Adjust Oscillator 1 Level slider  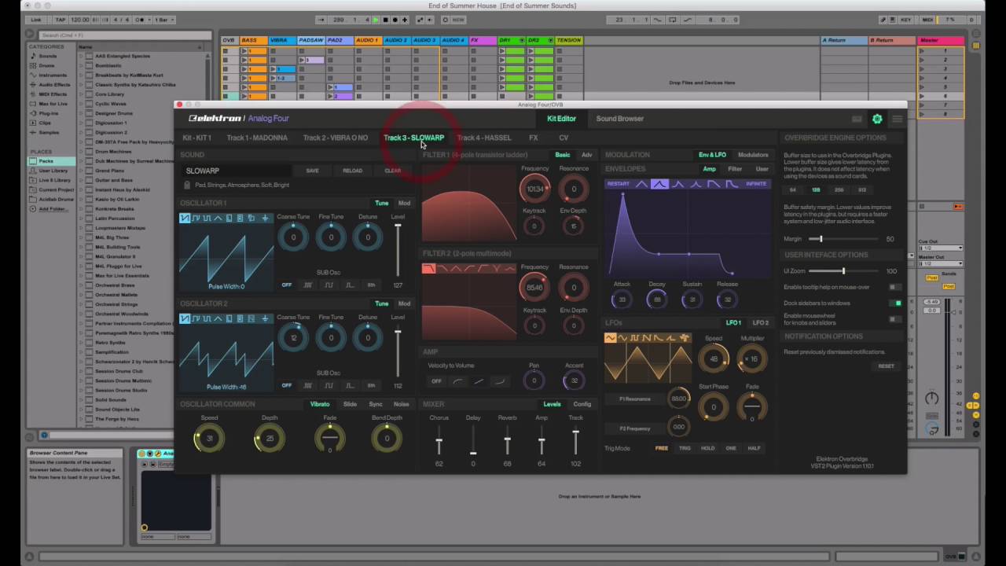click(x=398, y=250)
